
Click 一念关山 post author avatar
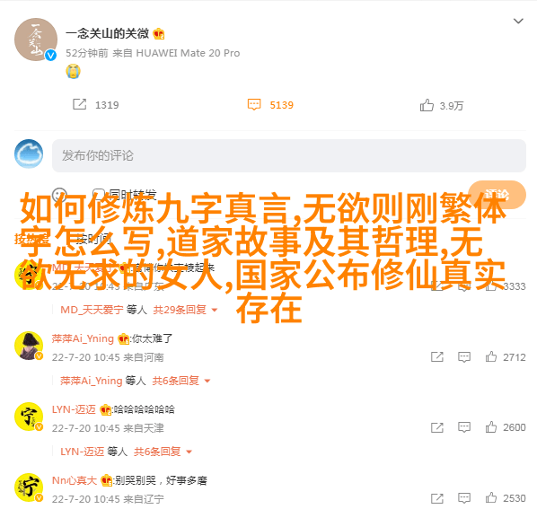tap(36, 39)
